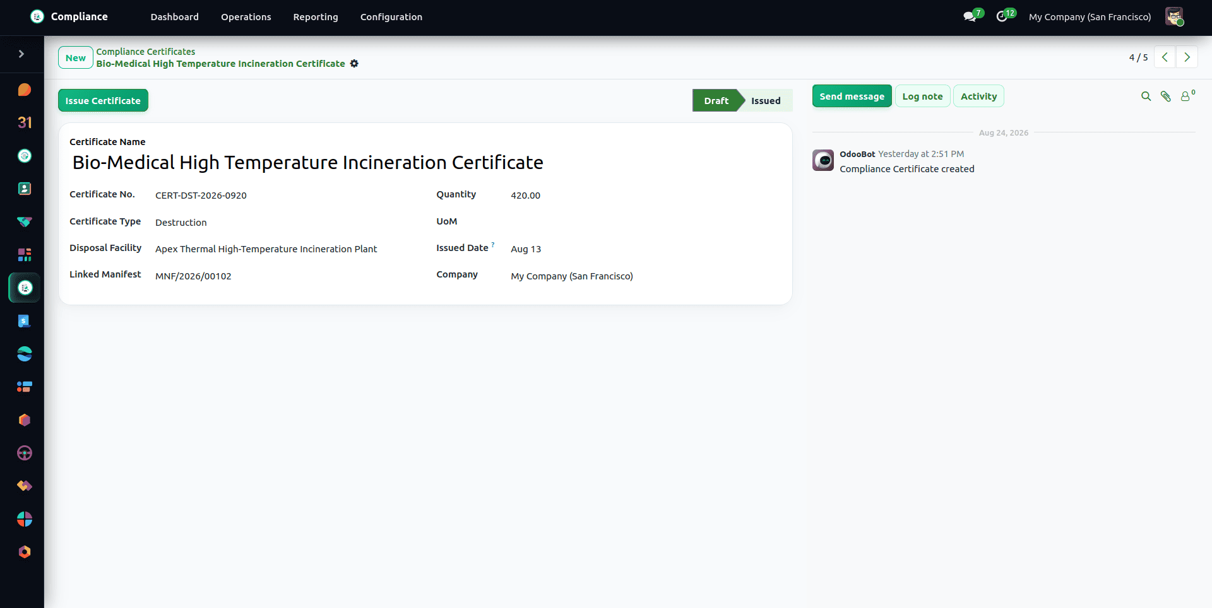
Task: Go to next record arrow
Action: (x=1187, y=57)
